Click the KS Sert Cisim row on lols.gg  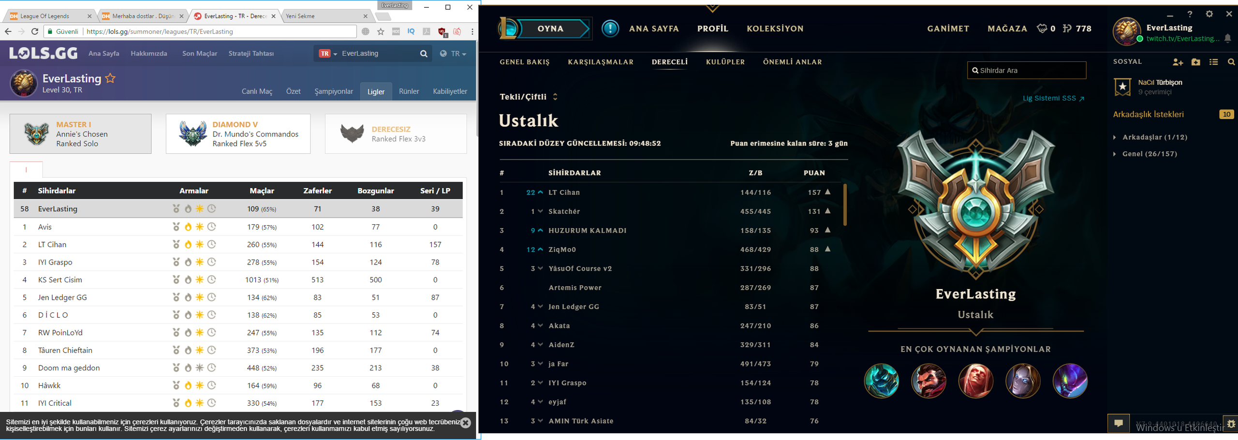(x=238, y=280)
